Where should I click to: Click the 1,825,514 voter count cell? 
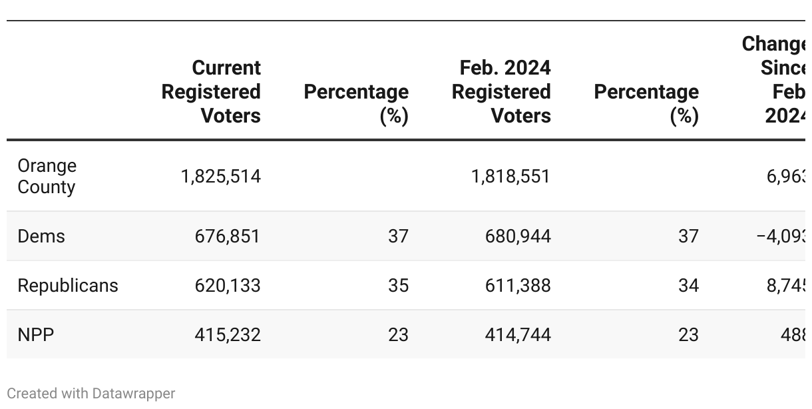(221, 177)
